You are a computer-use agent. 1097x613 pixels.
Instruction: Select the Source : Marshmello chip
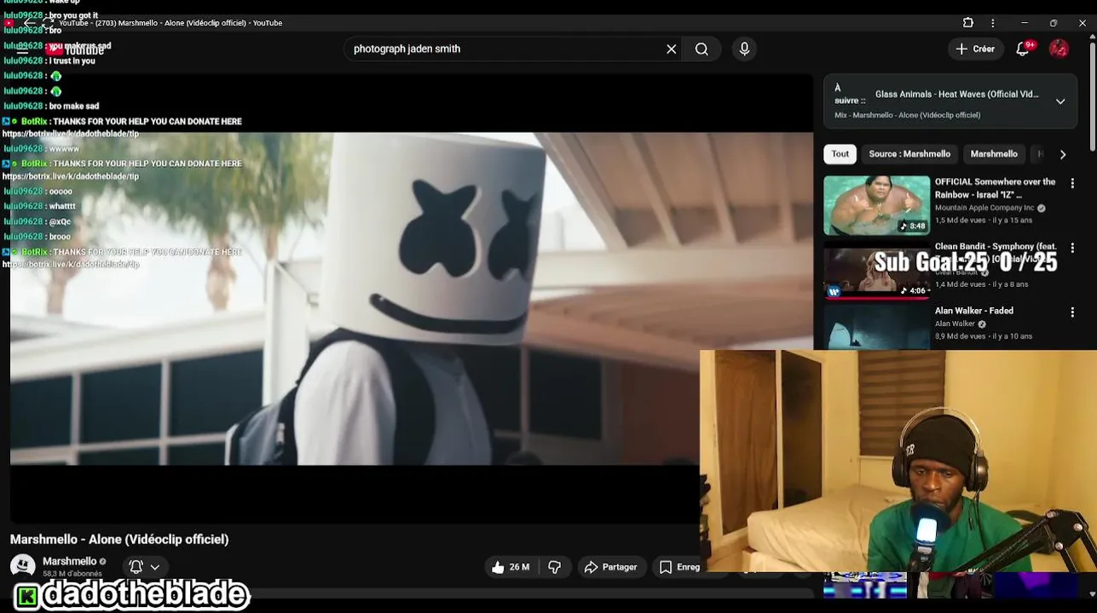coord(909,154)
